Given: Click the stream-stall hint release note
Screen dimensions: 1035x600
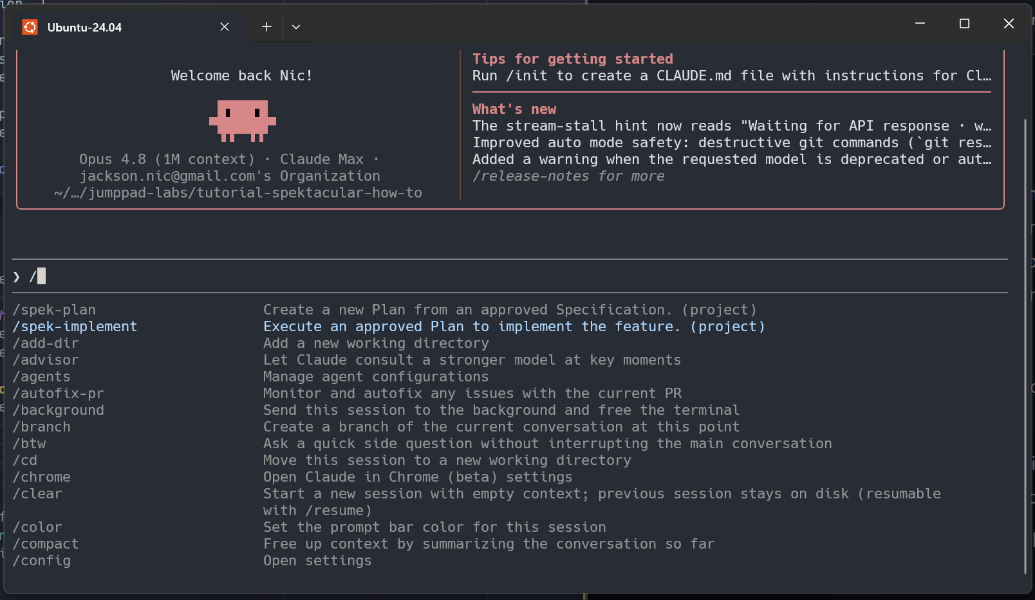Looking at the screenshot, I should [732, 126].
